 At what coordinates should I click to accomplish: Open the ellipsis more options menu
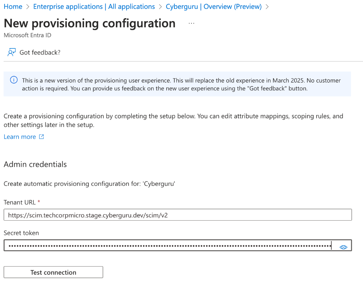pos(191,24)
